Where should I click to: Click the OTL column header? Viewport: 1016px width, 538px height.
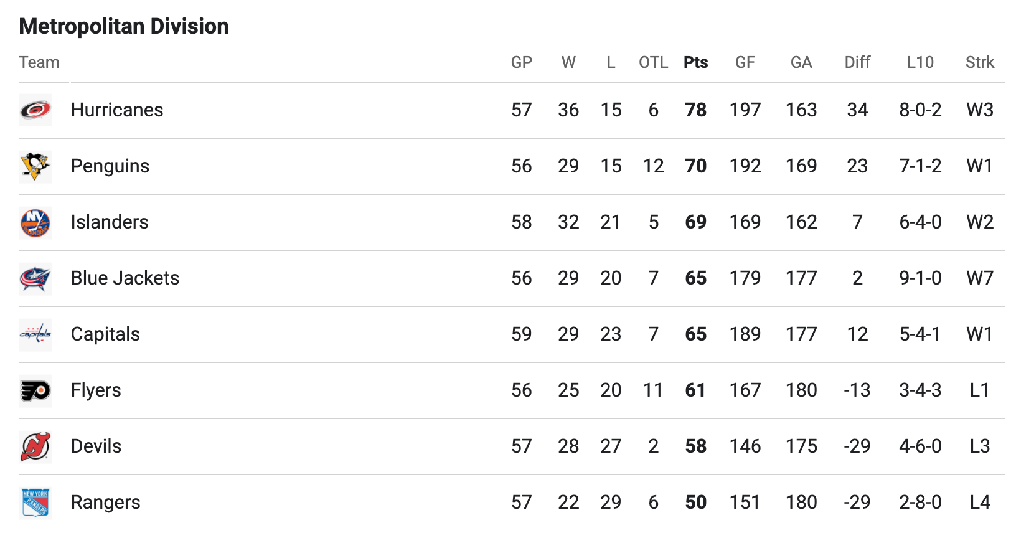coord(654,62)
